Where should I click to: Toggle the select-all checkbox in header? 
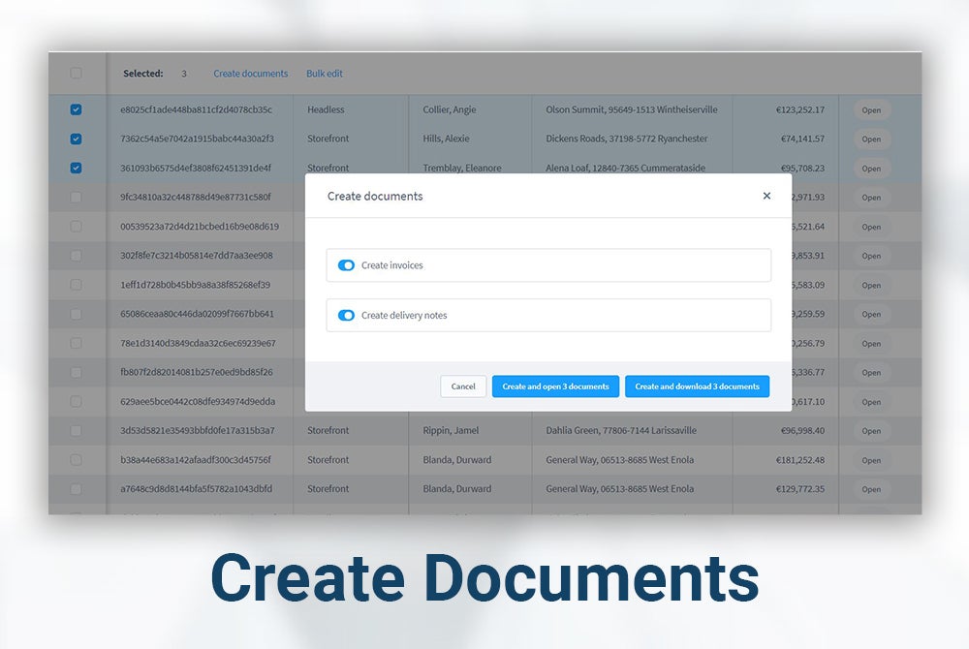76,73
